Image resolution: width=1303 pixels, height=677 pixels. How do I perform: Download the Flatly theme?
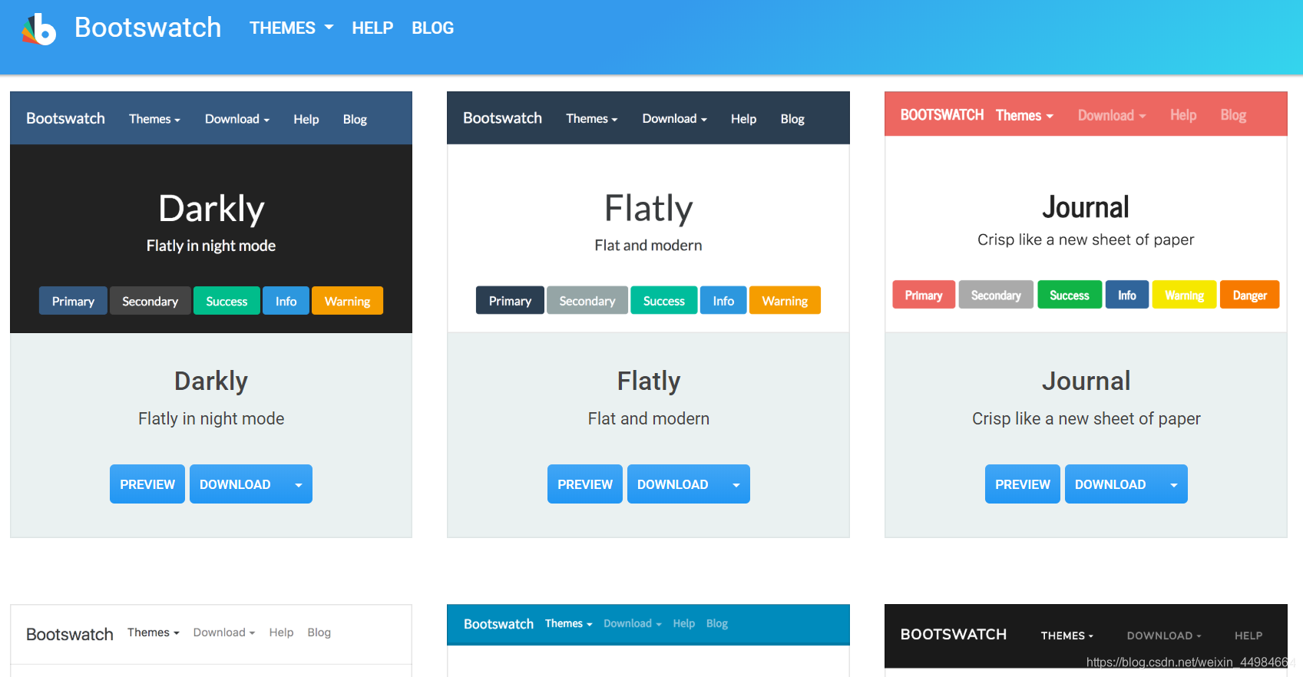coord(675,484)
